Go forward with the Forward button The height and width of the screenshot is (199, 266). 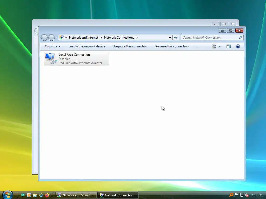[x=52, y=38]
